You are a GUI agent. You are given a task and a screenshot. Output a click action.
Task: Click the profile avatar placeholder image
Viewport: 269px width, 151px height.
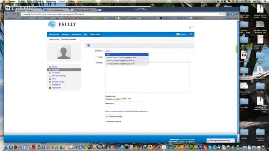(64, 52)
